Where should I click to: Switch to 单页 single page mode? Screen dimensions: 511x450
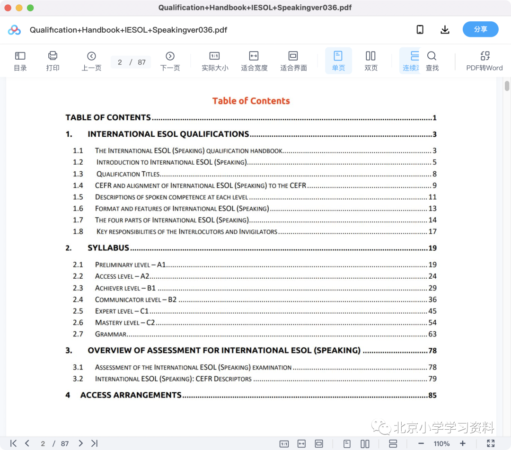pos(338,61)
